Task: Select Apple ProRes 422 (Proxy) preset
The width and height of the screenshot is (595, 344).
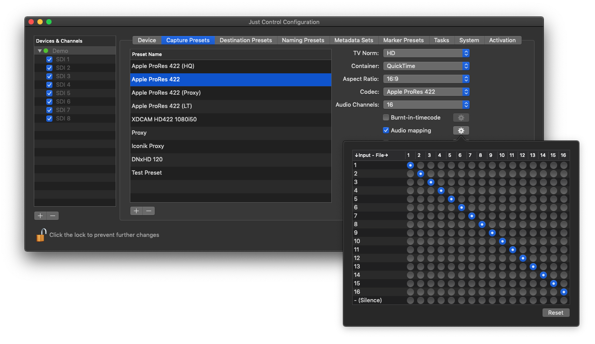Action: coord(231,93)
